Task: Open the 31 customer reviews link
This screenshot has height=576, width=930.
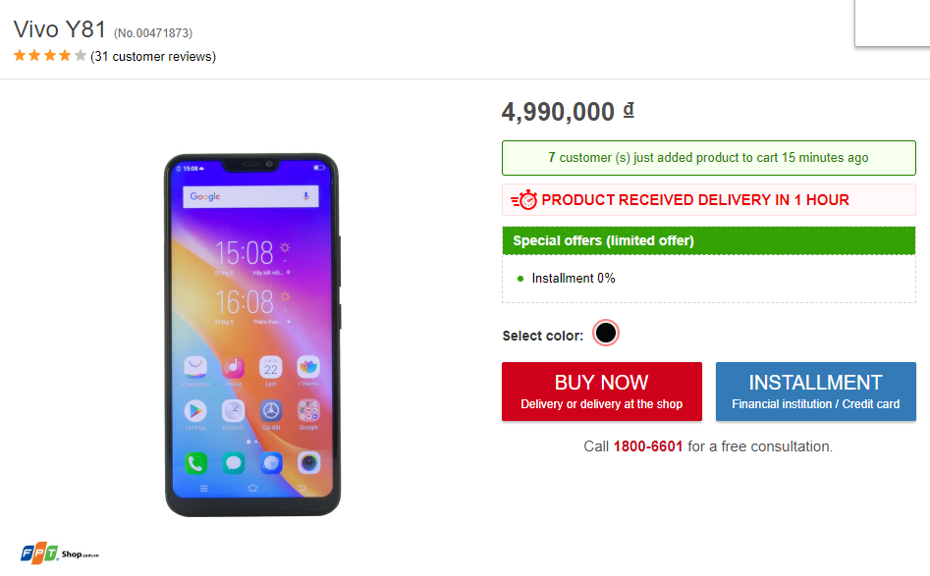Action: tap(153, 56)
